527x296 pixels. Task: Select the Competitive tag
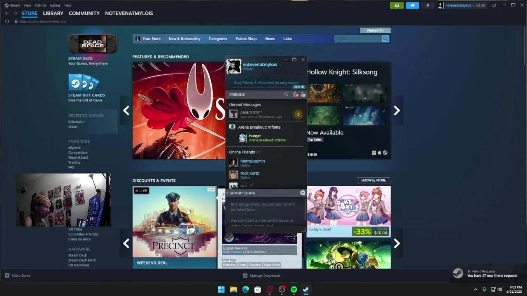coord(78,153)
